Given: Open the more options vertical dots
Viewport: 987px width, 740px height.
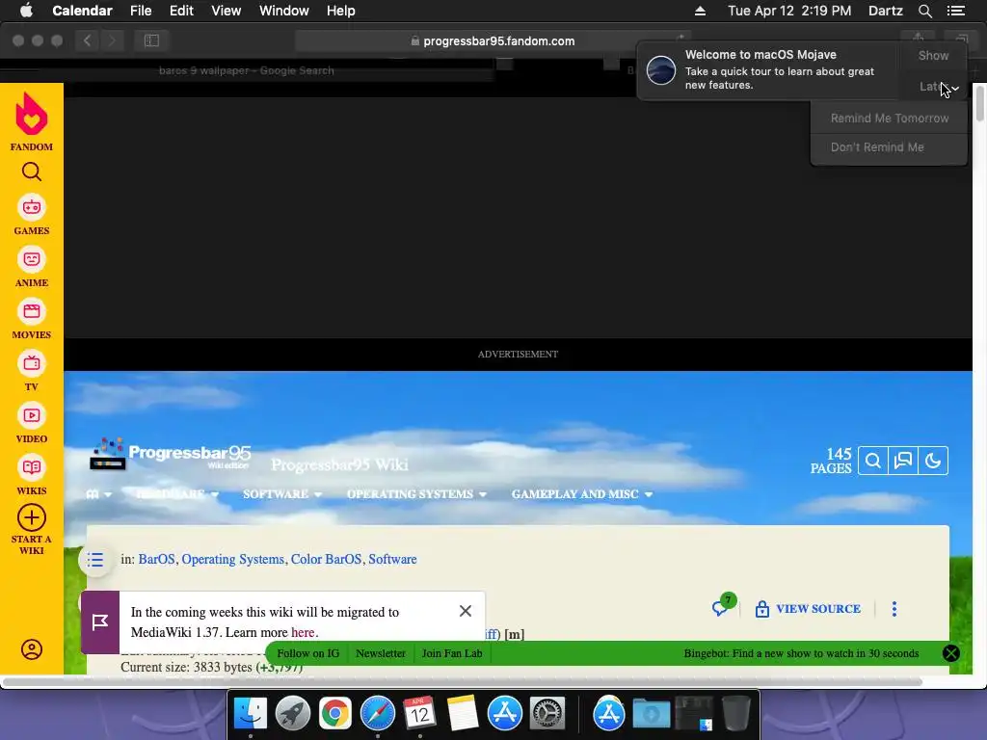Looking at the screenshot, I should pos(894,609).
